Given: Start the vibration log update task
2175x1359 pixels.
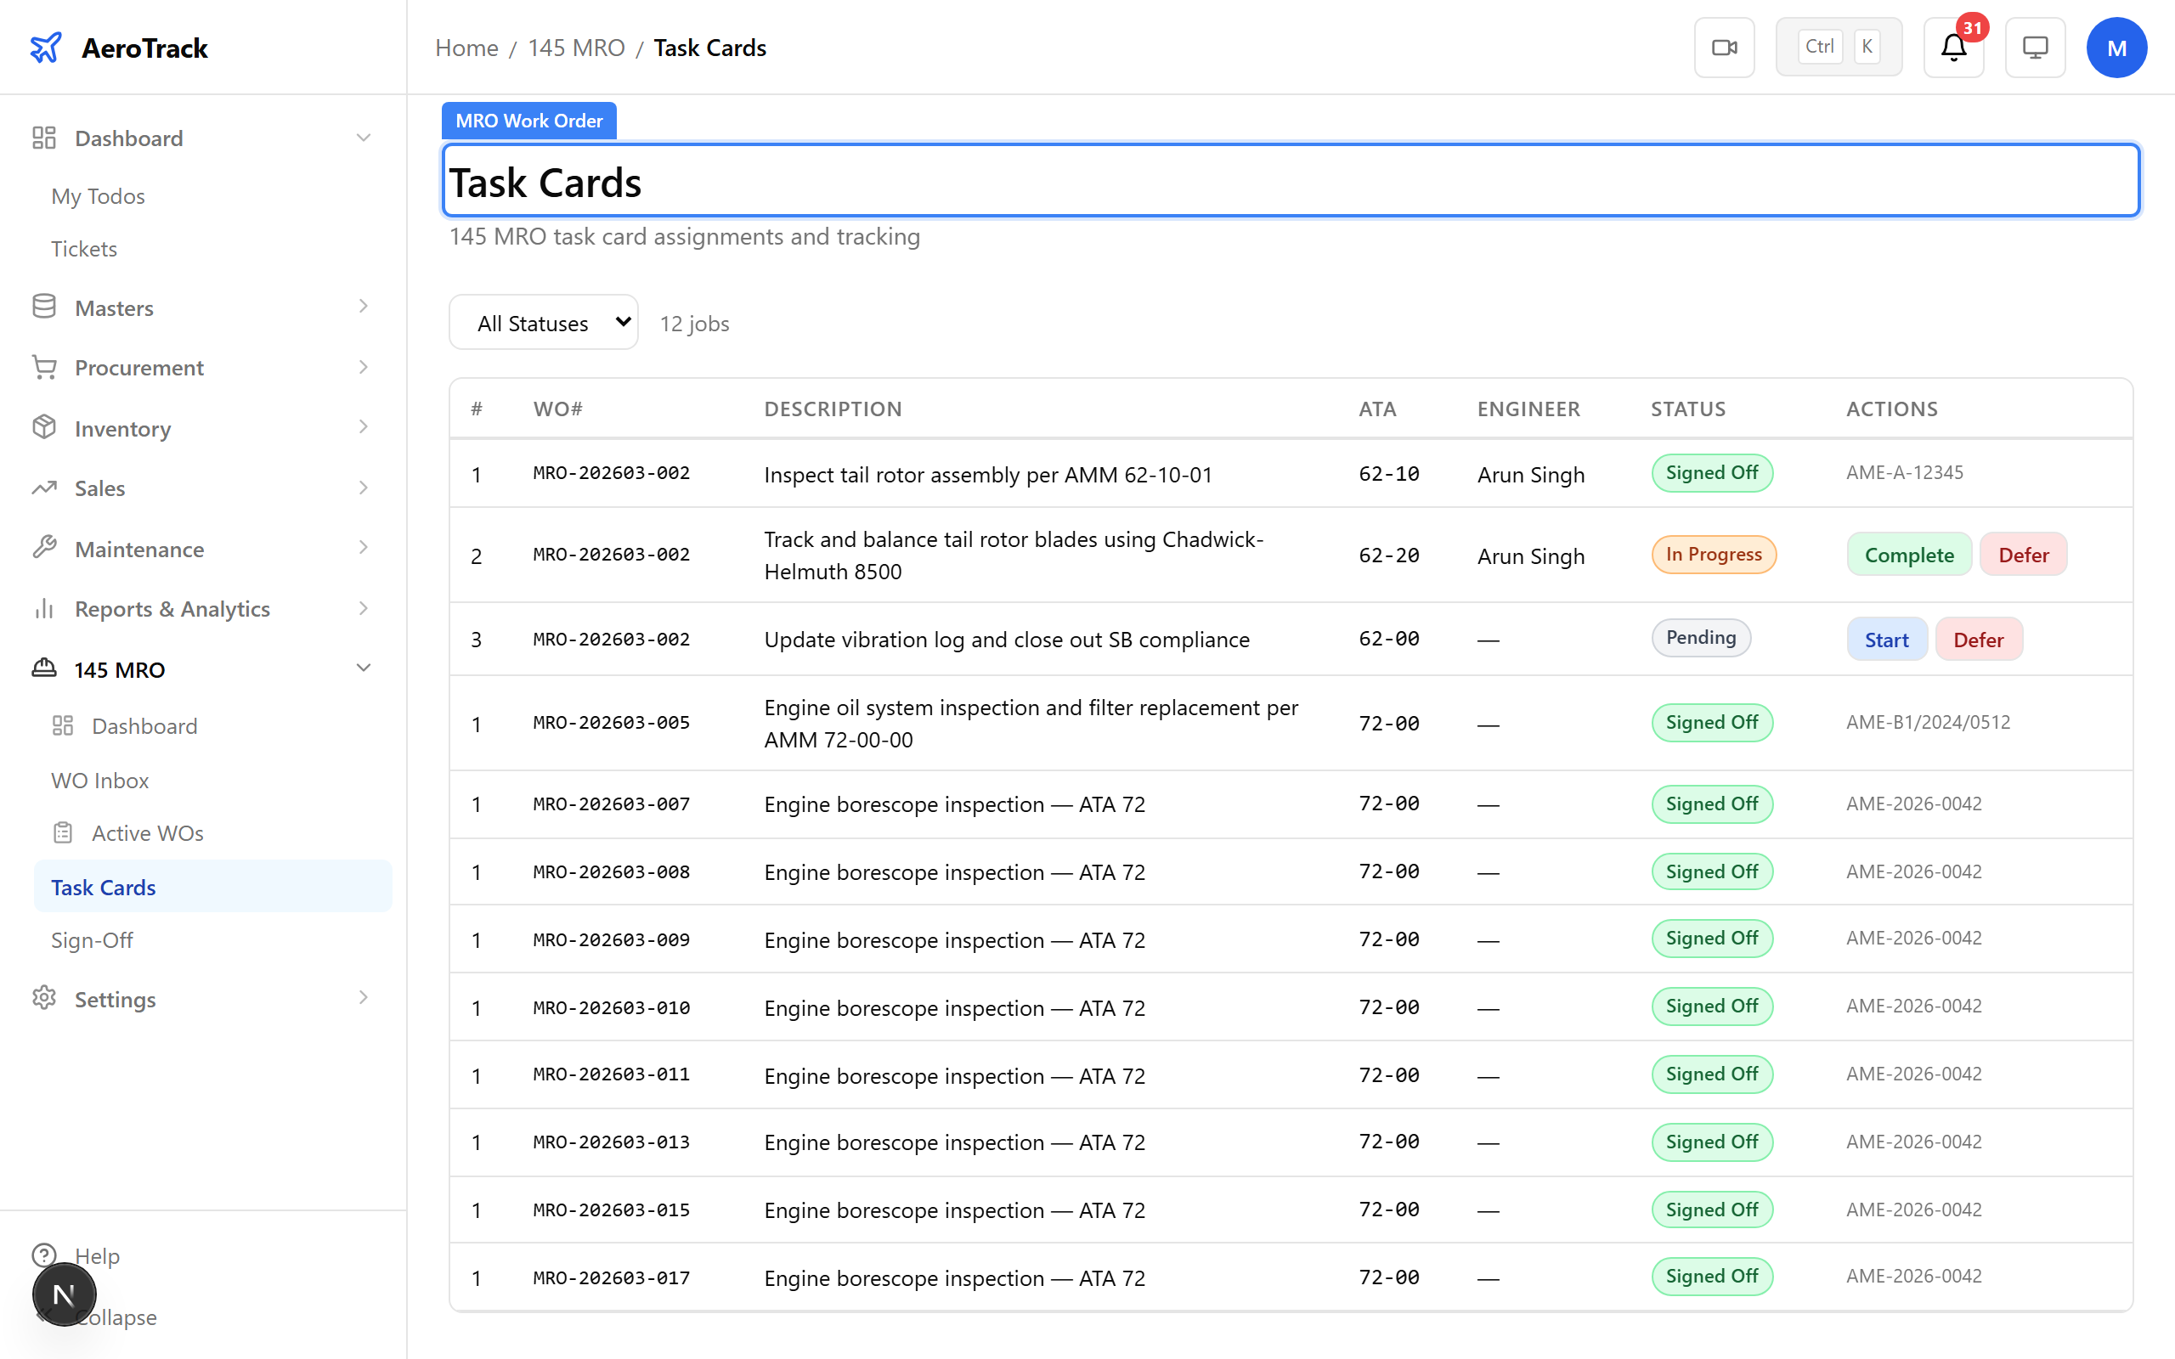Looking at the screenshot, I should (x=1885, y=638).
